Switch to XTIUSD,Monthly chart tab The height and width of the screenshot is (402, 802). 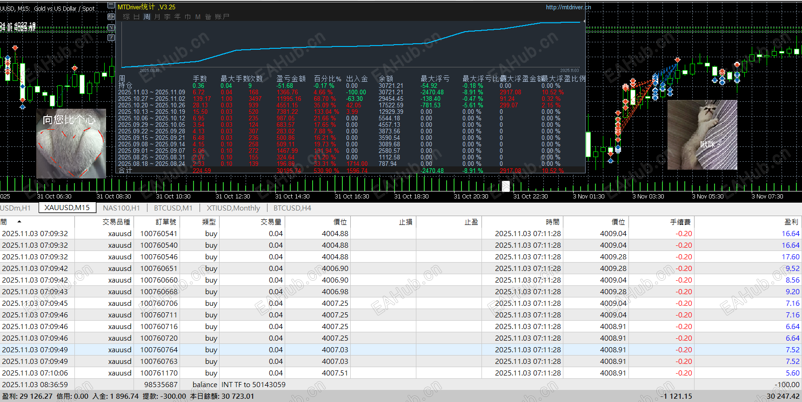233,208
